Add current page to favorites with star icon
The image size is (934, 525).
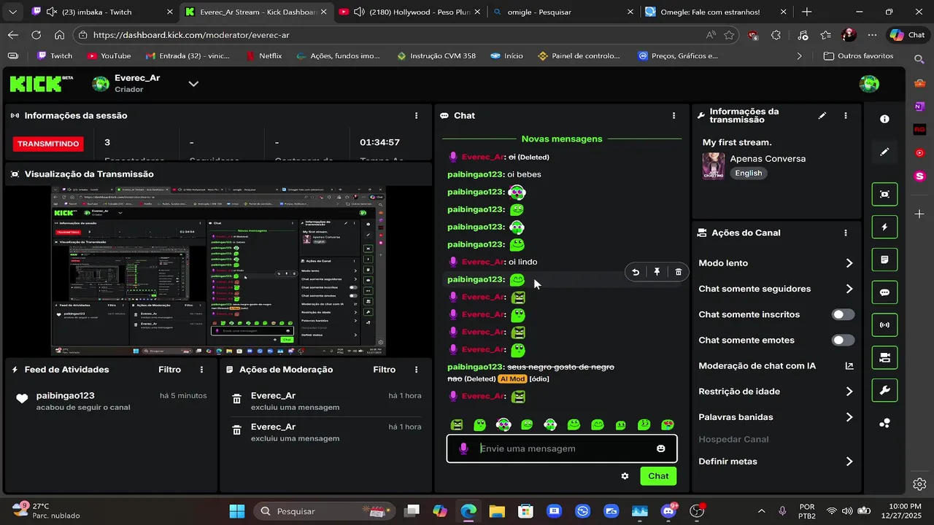point(729,35)
